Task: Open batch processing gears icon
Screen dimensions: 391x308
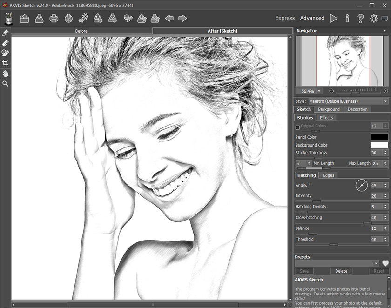Action: click(83, 19)
